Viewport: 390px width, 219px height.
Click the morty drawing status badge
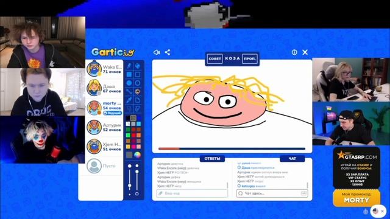click(x=112, y=113)
